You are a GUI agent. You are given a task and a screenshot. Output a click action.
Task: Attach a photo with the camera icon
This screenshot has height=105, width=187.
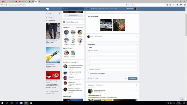(x=89, y=78)
